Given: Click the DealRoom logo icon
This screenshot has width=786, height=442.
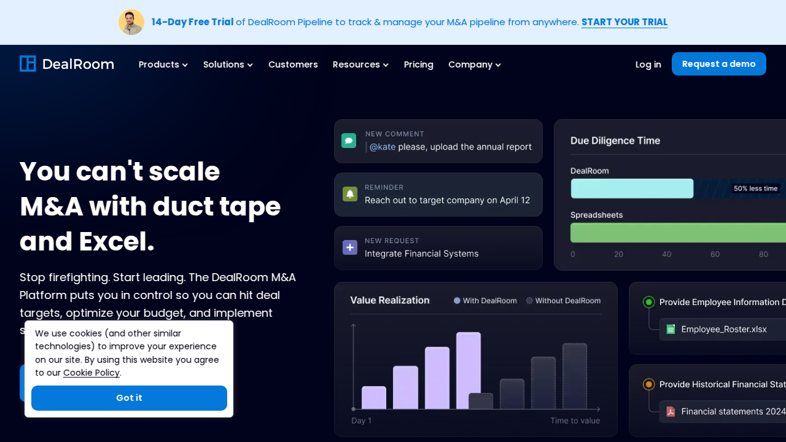Looking at the screenshot, I should coord(28,64).
